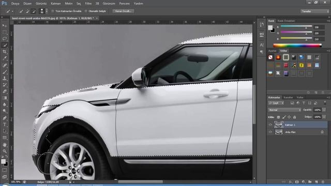Open the Seç menu
331x186 pixels.
pyautogui.click(x=79, y=4)
